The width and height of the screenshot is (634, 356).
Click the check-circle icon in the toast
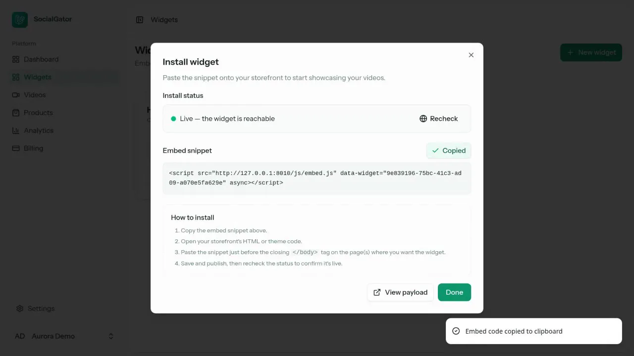(456, 331)
